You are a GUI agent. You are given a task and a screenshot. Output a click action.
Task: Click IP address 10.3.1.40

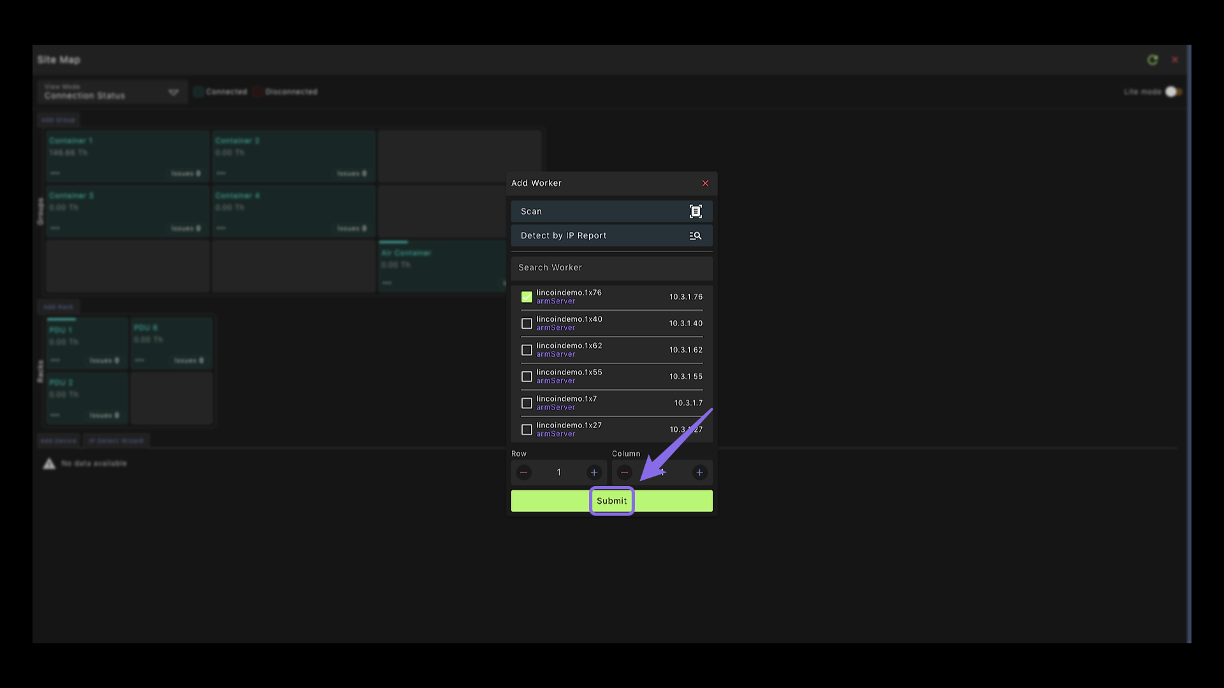[x=686, y=324]
